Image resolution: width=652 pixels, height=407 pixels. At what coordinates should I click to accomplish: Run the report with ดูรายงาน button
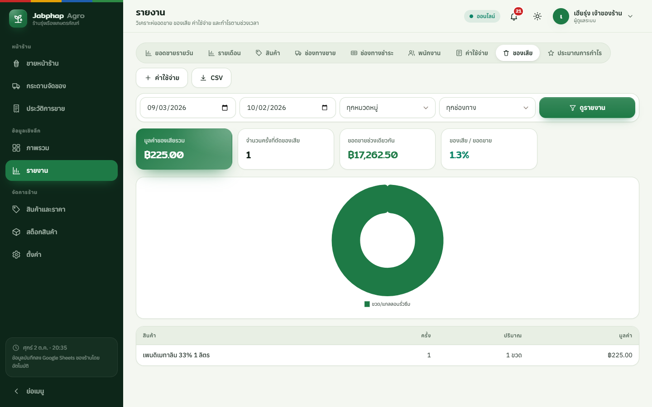pos(587,108)
